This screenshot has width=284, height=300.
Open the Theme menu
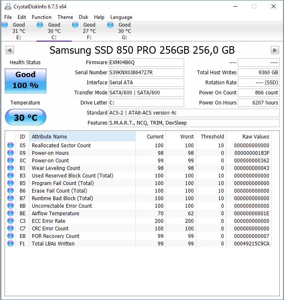[x=65, y=17]
